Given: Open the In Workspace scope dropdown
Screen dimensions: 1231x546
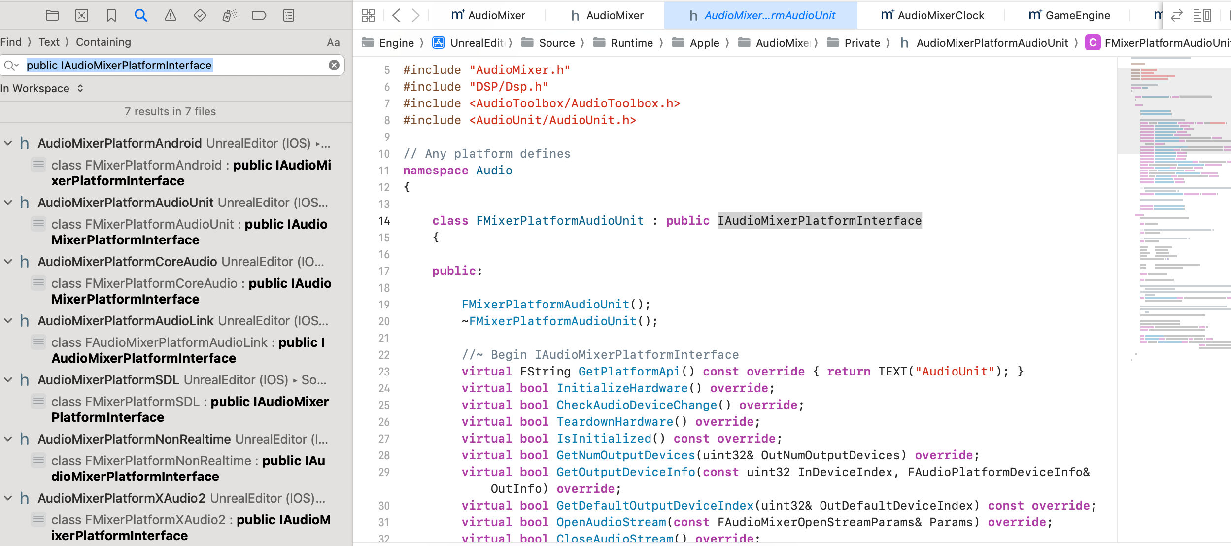Looking at the screenshot, I should click(x=42, y=88).
